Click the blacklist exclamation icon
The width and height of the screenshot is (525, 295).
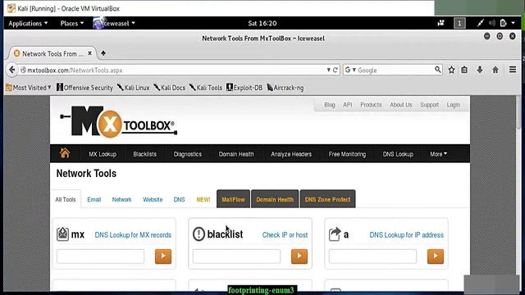pos(199,234)
